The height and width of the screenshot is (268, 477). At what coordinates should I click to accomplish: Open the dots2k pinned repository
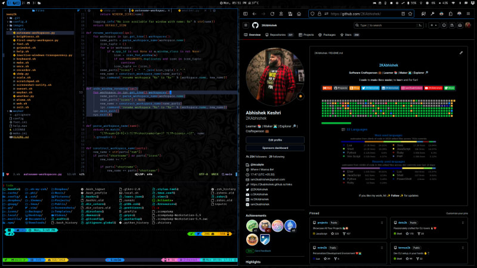point(402,223)
